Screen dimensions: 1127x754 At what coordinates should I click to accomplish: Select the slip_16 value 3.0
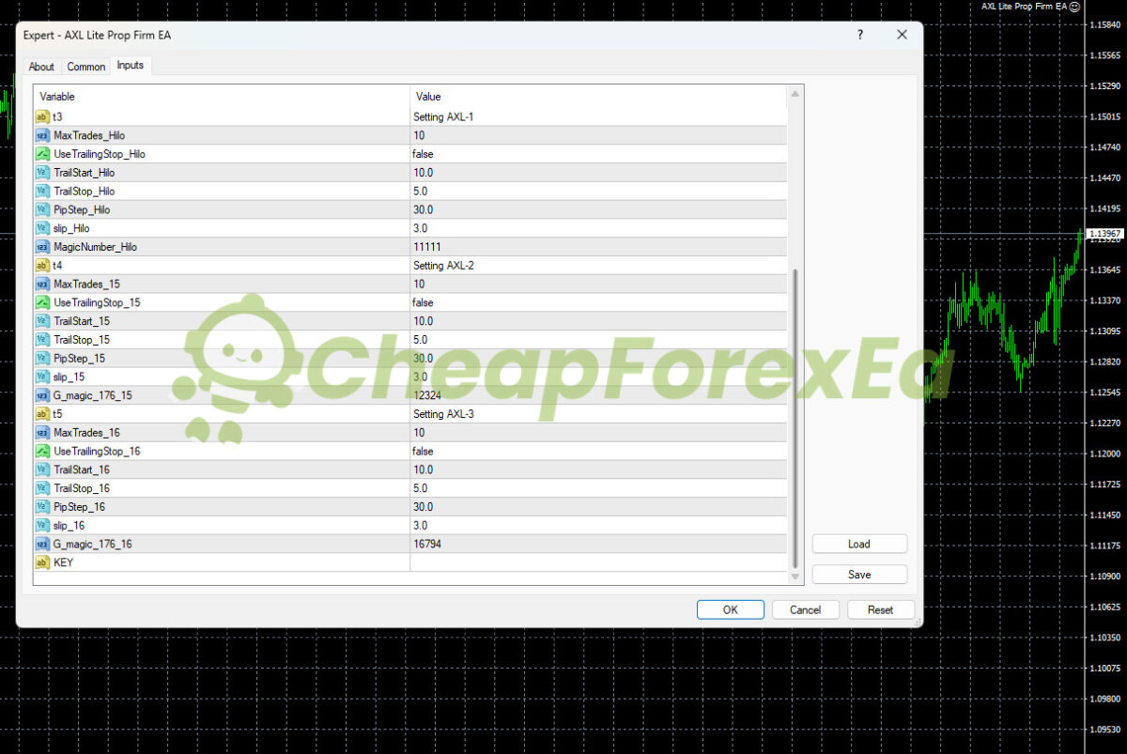pyautogui.click(x=420, y=526)
